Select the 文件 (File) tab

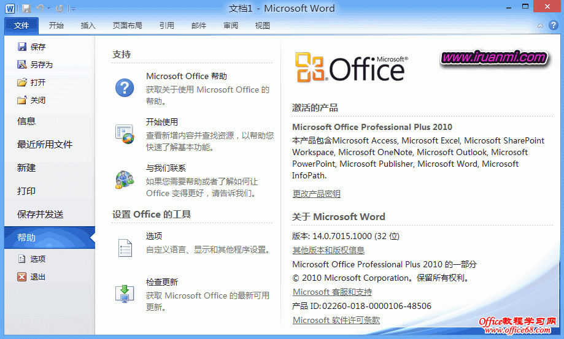(21, 26)
